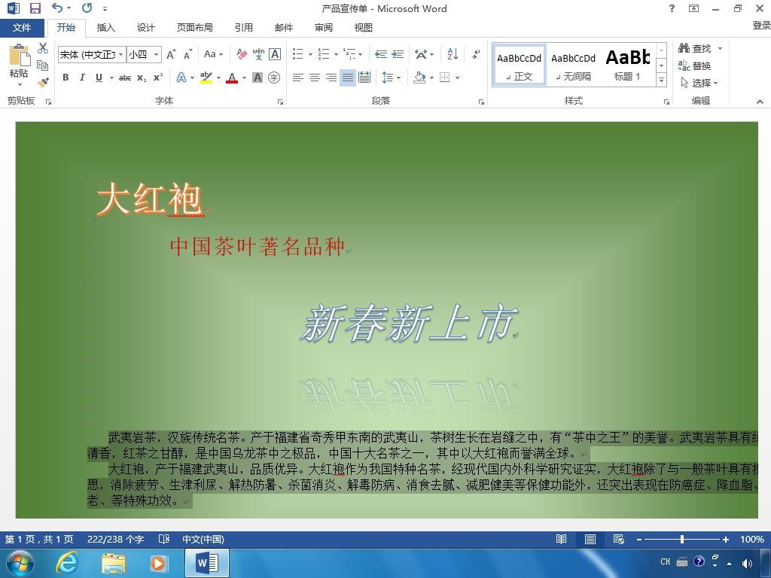Switch to the 插入 ribbon tab
The width and height of the screenshot is (771, 578).
105,28
